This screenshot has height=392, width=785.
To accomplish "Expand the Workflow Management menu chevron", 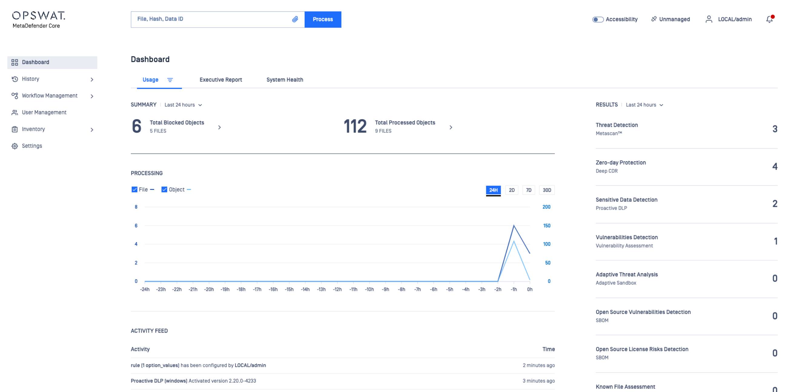I will (x=92, y=96).
